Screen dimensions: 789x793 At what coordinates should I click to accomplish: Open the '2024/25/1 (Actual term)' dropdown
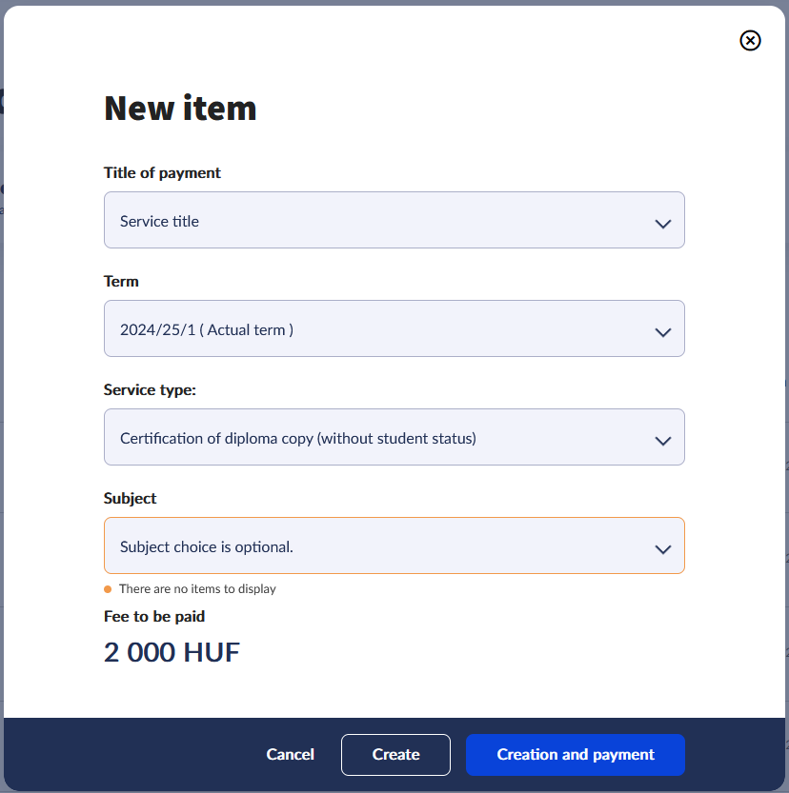381,329
